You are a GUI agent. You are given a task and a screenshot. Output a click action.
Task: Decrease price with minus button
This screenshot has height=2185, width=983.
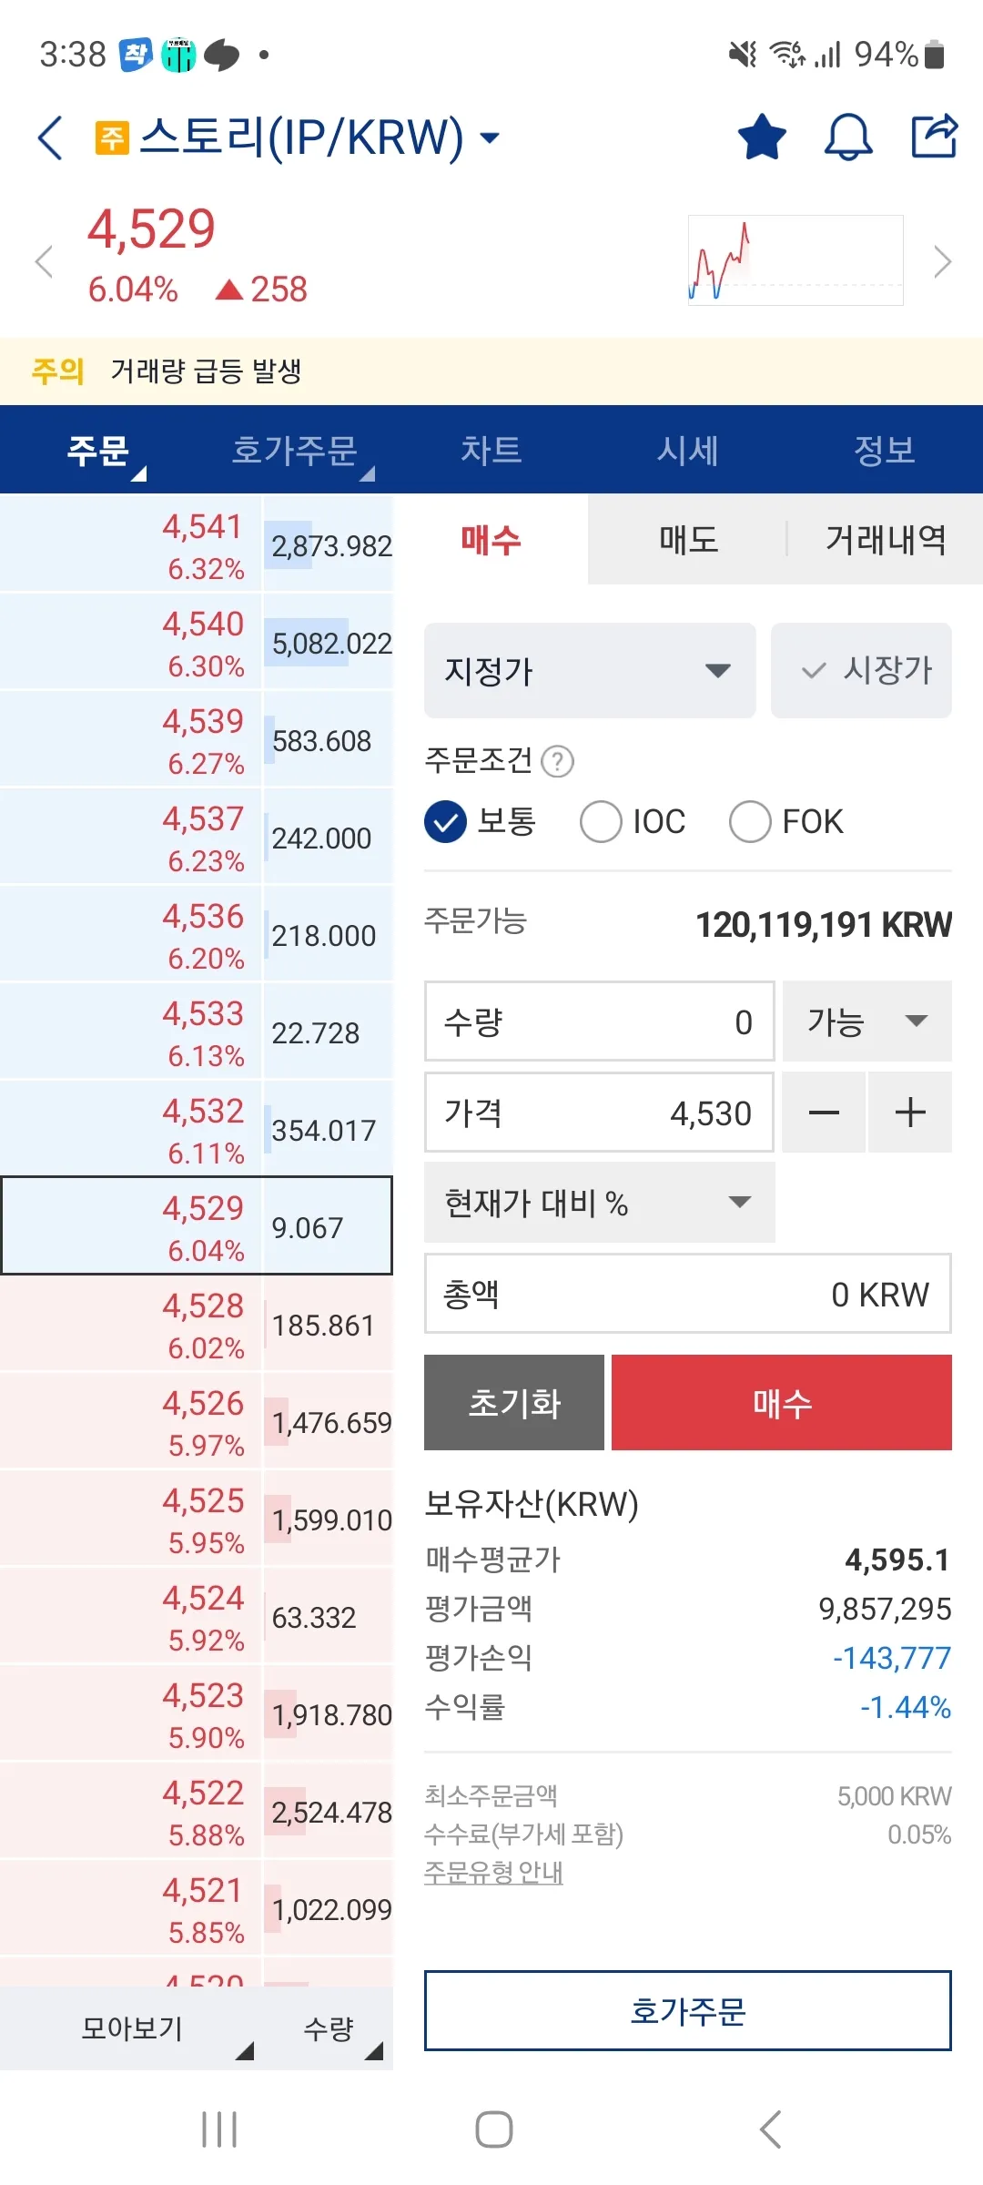click(x=824, y=1113)
